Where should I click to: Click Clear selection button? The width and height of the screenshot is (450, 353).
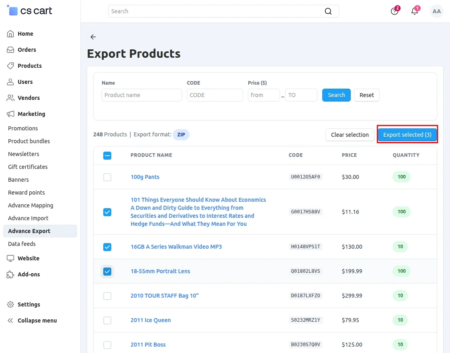[x=350, y=135]
